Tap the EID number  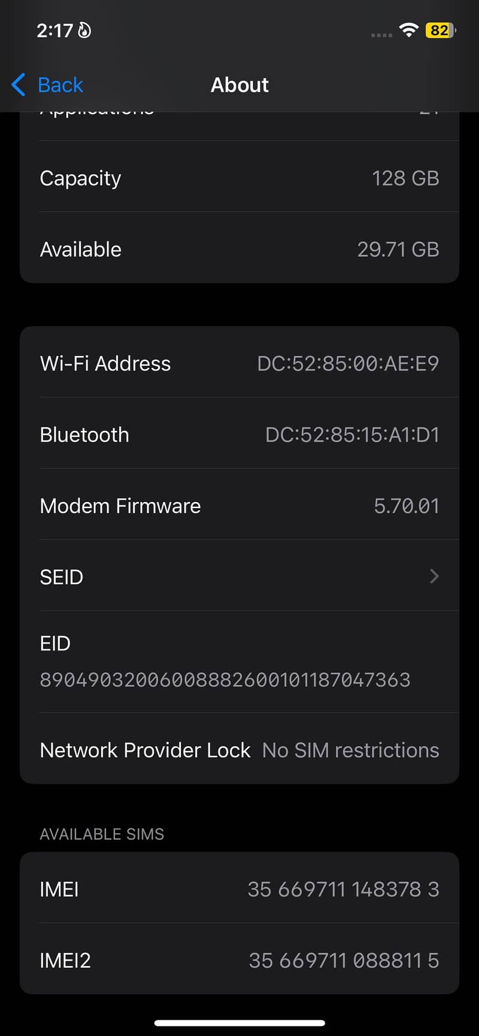click(225, 680)
